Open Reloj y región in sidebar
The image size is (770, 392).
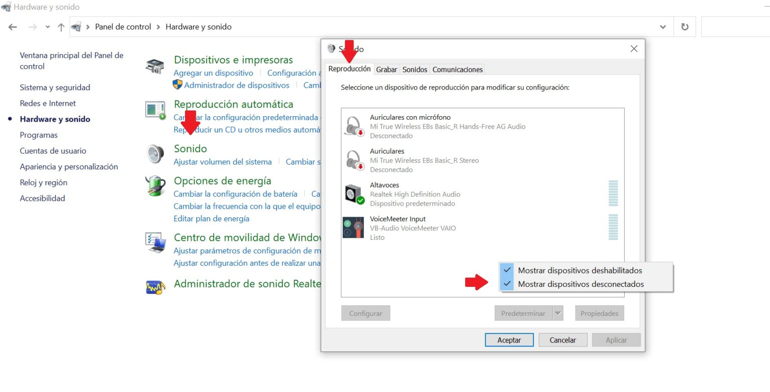(44, 183)
